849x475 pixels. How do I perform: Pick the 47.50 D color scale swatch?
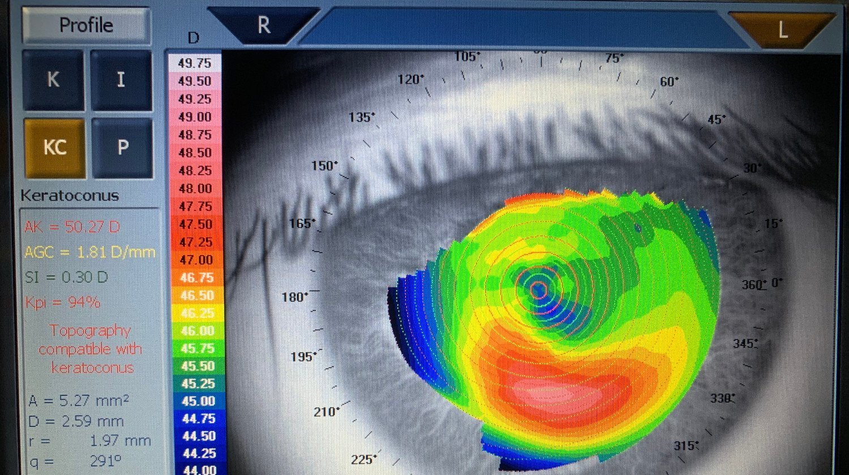(x=195, y=224)
